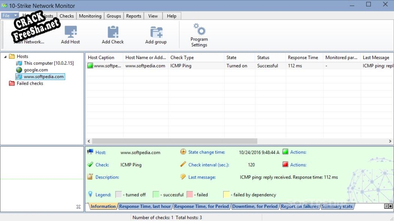Click the Add group folder icon
The width and height of the screenshot is (394, 221).
point(156,32)
